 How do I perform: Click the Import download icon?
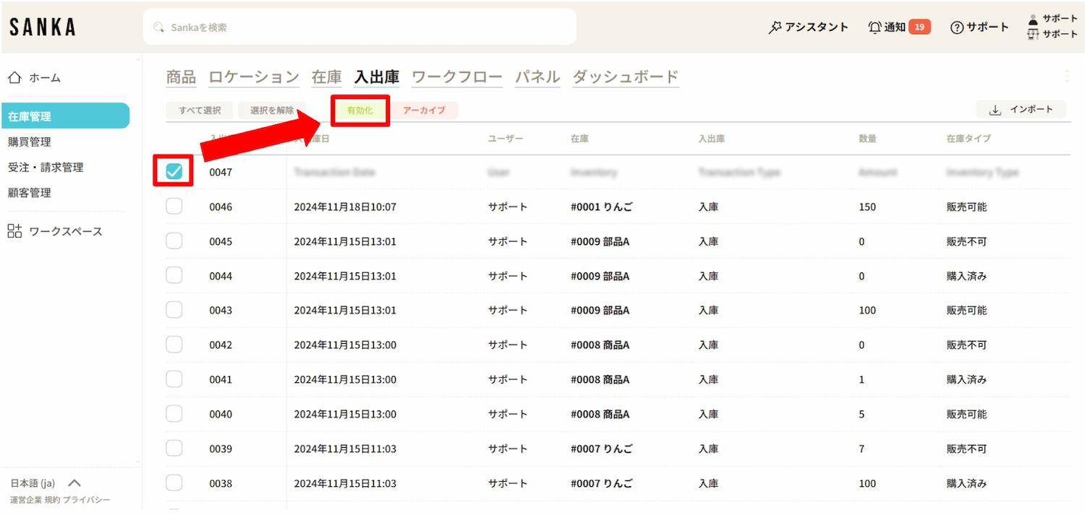pyautogui.click(x=995, y=110)
